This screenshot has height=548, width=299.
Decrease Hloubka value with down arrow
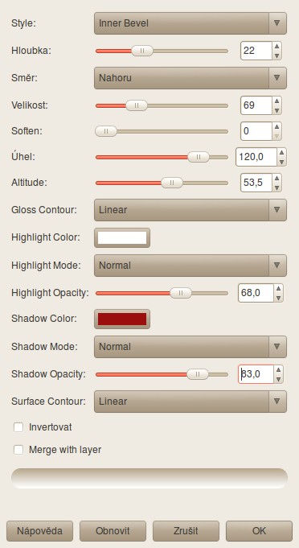pos(277,56)
